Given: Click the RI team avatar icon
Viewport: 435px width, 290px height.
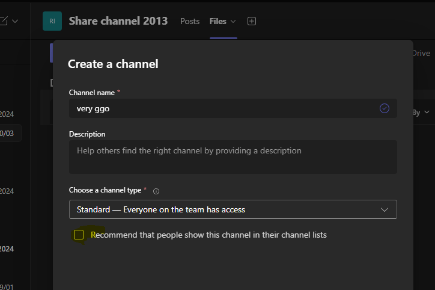Looking at the screenshot, I should pyautogui.click(x=52, y=21).
